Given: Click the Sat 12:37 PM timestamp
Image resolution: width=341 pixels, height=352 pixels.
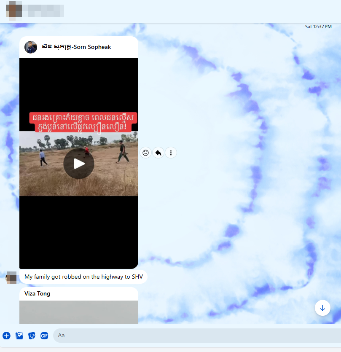Looking at the screenshot, I should point(318,27).
